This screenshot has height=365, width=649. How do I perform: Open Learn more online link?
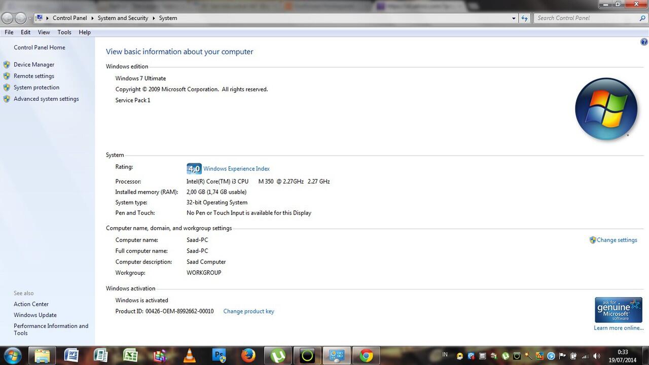(619, 328)
